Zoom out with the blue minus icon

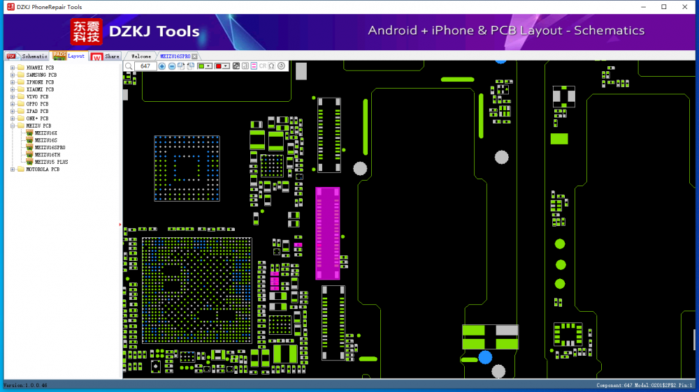pyautogui.click(x=172, y=66)
